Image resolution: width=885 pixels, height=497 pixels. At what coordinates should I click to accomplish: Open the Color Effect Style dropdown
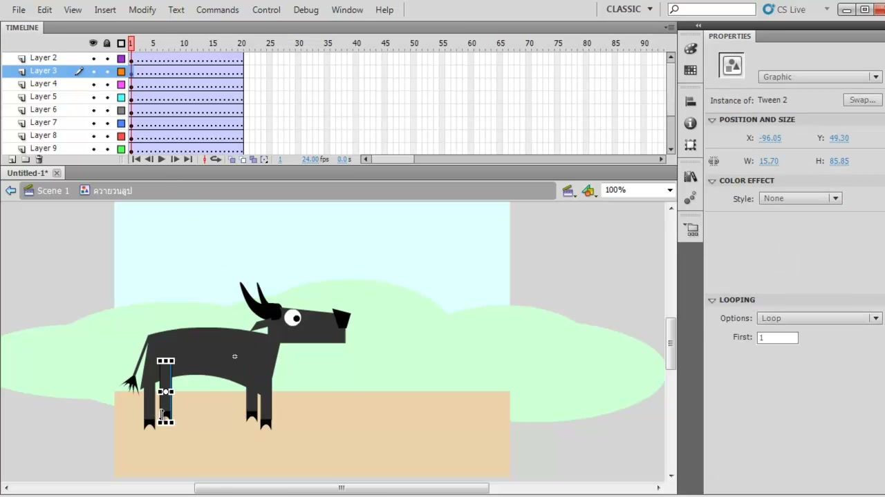799,198
